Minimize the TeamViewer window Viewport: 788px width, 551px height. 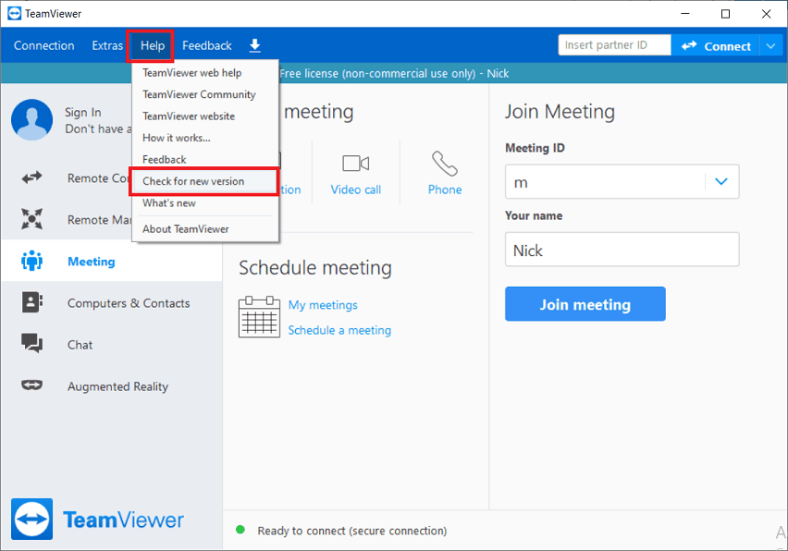[685, 14]
